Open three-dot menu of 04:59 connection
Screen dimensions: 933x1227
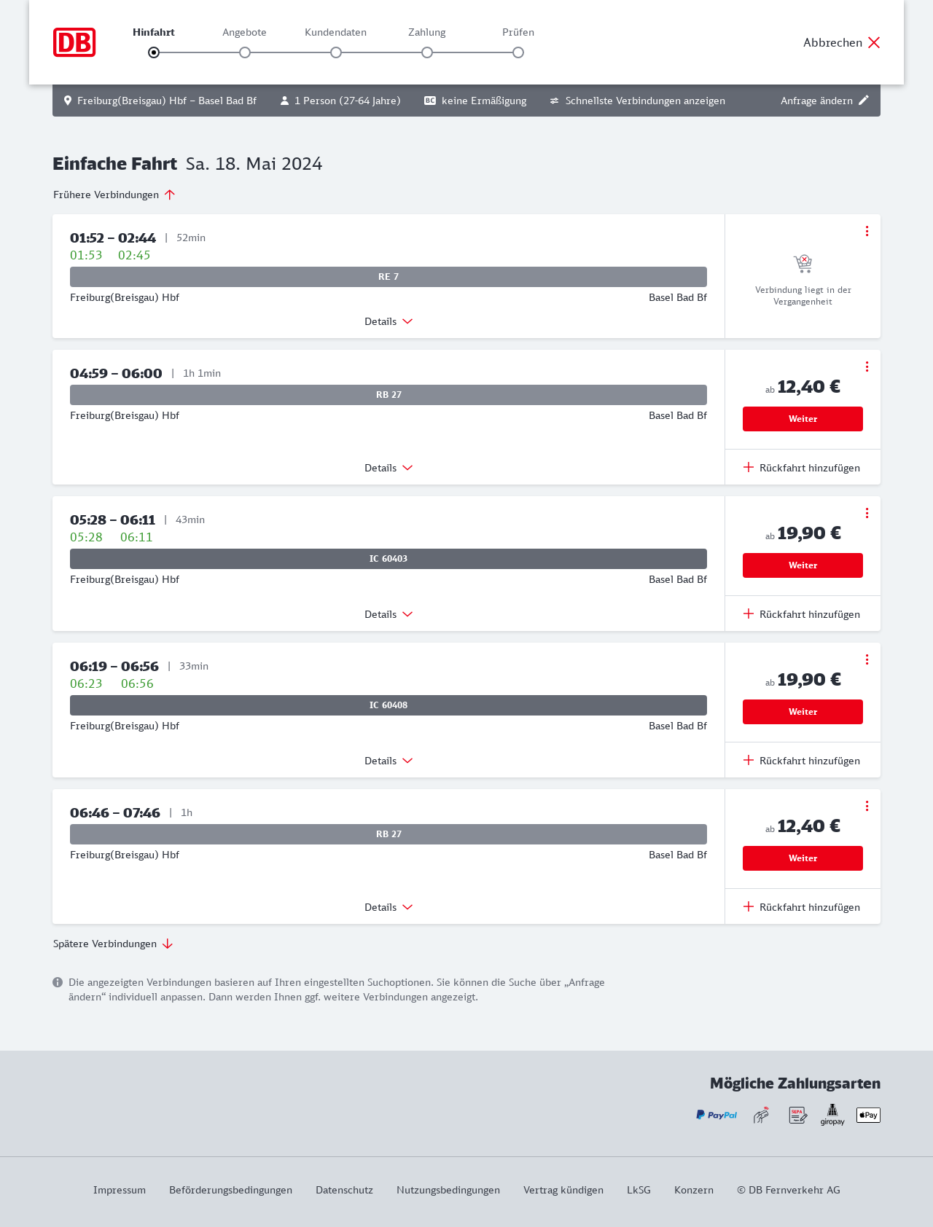click(x=867, y=366)
